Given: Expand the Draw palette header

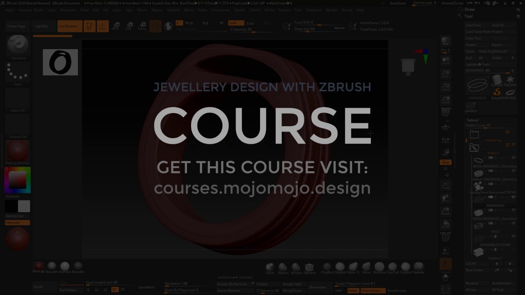Looking at the screenshot, I should point(470,9).
